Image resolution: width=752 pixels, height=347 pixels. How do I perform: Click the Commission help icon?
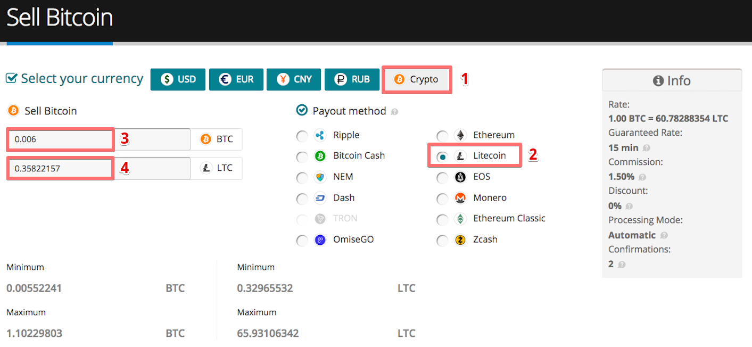tap(642, 177)
